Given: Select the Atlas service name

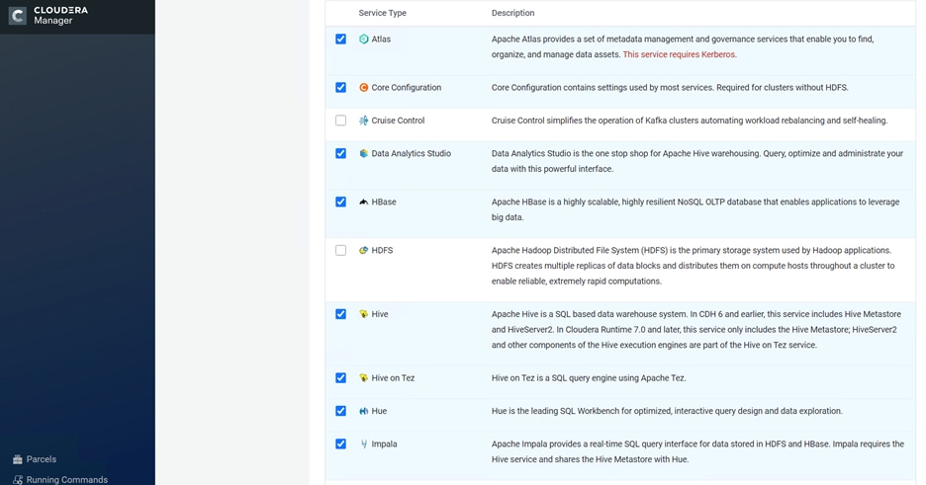Looking at the screenshot, I should tap(381, 39).
